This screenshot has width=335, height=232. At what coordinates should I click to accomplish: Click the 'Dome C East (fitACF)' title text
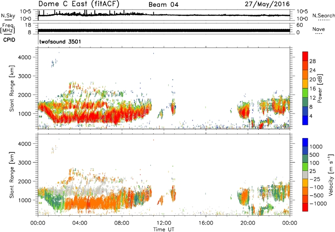pos(79,4)
